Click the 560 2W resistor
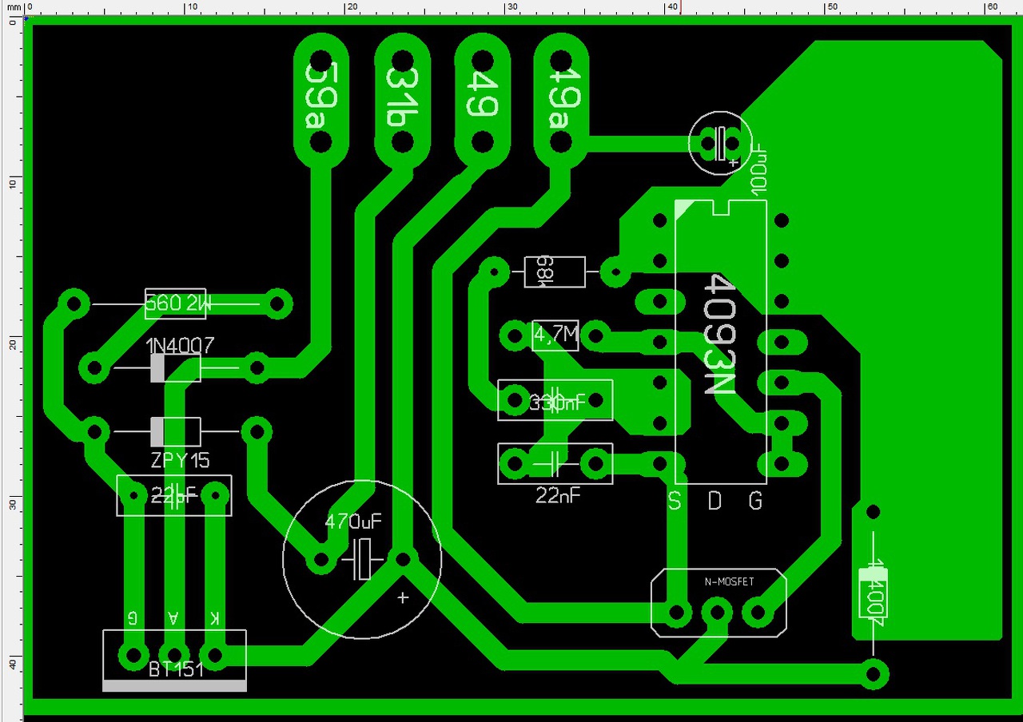 177,303
